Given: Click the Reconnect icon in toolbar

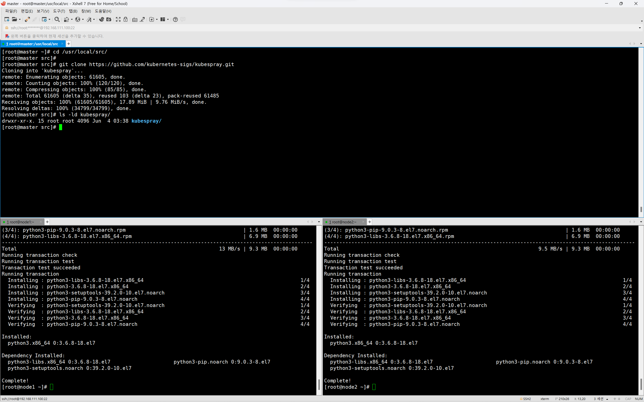Looking at the screenshot, I should click(27, 19).
